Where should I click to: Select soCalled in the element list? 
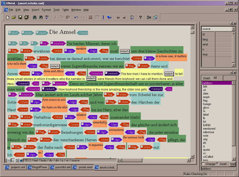click(x=217, y=157)
